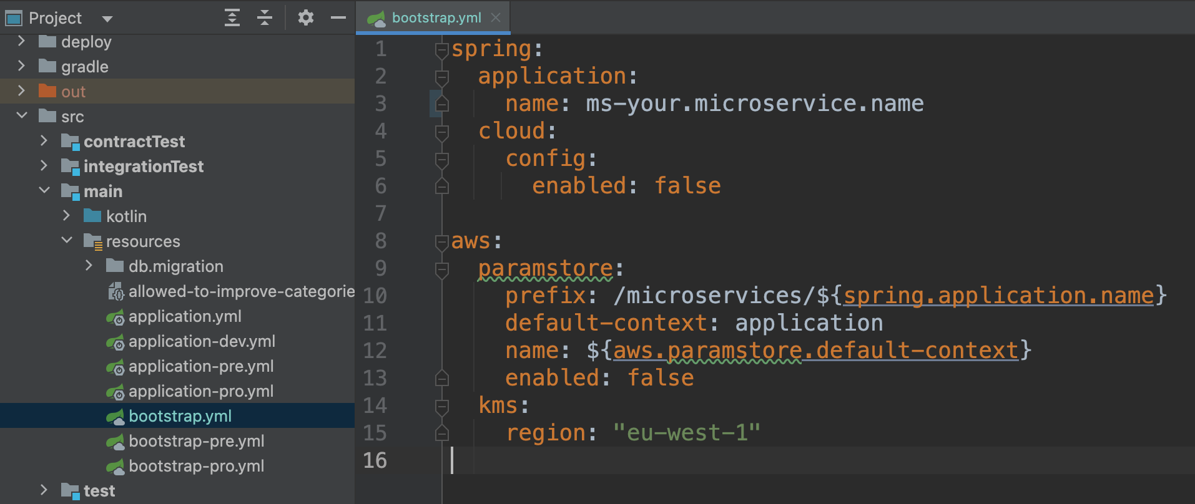Click Spring icon of bootstrap-pre.yml
The image size is (1195, 504).
[x=116, y=442]
